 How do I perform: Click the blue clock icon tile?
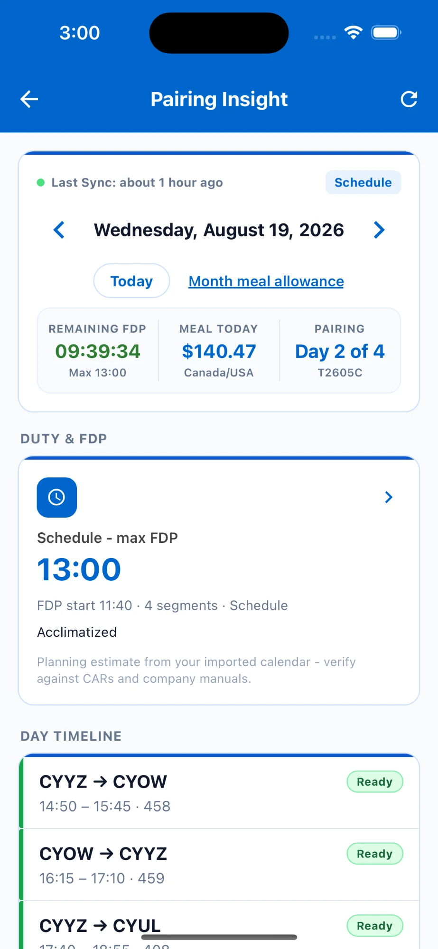click(57, 497)
